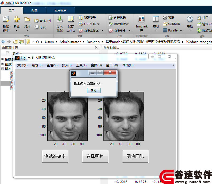Open the 清除工作区 dropdown arrow

coord(103,31)
